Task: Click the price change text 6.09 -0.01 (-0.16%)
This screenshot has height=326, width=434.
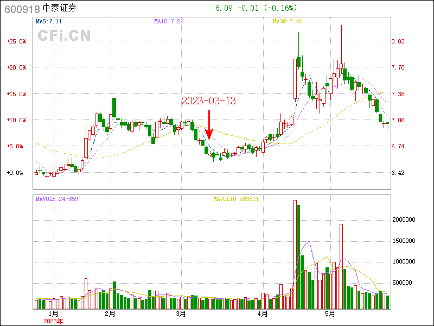Action: (256, 8)
